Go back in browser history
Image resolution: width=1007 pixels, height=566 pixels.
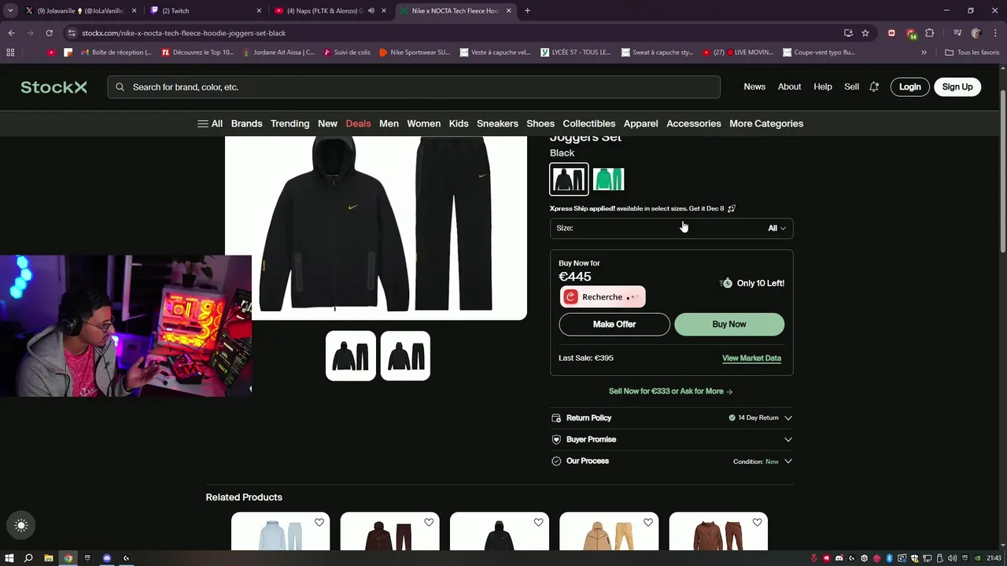click(x=11, y=33)
